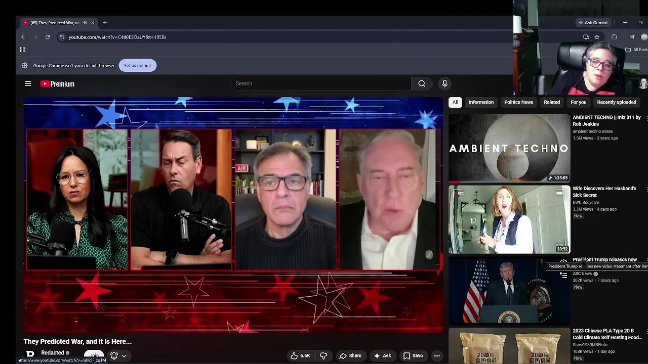Open more options for the AMBIENT TECHNO video
This screenshot has height=364, width=648.
[x=646, y=118]
